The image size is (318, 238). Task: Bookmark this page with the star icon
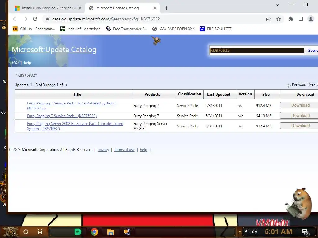tap(279, 19)
